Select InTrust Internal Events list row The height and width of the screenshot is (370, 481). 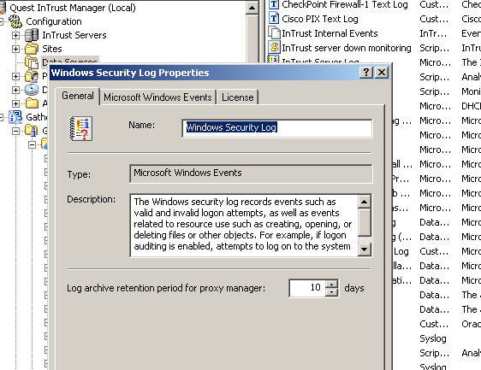tap(330, 33)
